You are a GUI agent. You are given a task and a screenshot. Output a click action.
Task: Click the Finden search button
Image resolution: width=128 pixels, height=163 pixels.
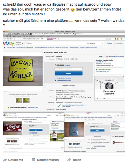109,43
